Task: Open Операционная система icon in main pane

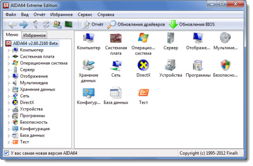Action: pyautogui.click(x=143, y=38)
